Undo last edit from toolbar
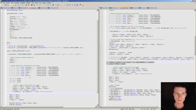Image resolution: width=196 pixels, height=110 pixels. click(26, 5)
